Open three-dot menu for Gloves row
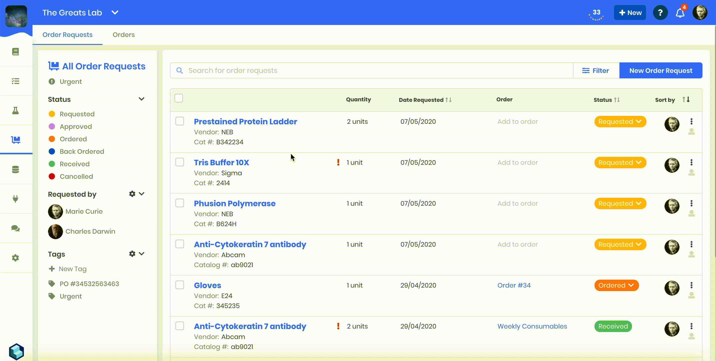This screenshot has width=716, height=361. 691,285
